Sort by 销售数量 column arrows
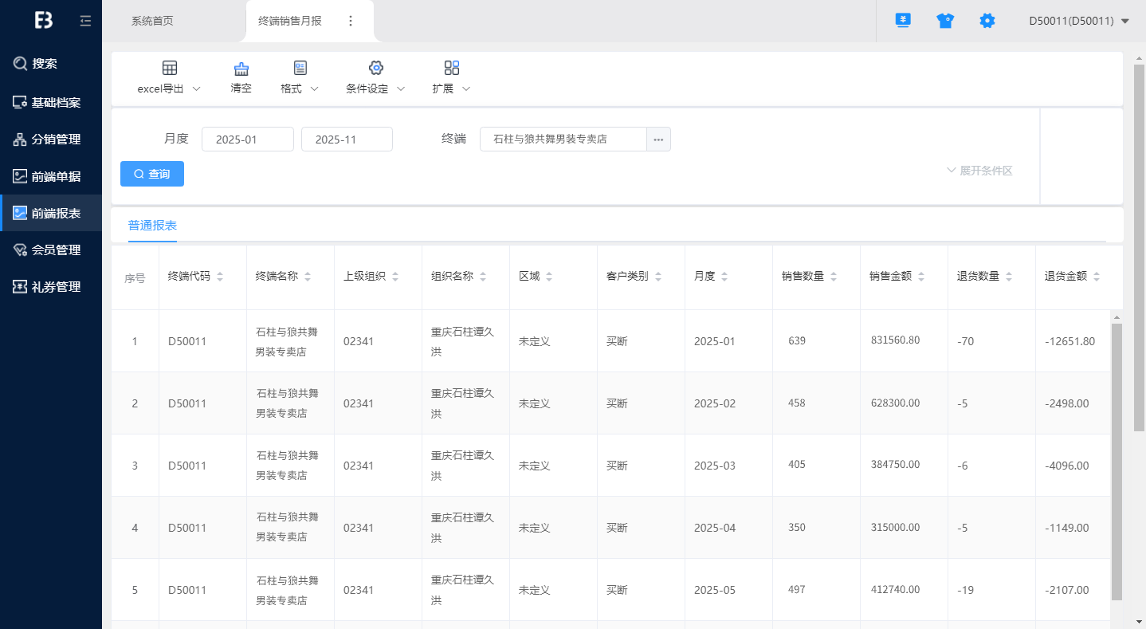The width and height of the screenshot is (1146, 629). 834,277
